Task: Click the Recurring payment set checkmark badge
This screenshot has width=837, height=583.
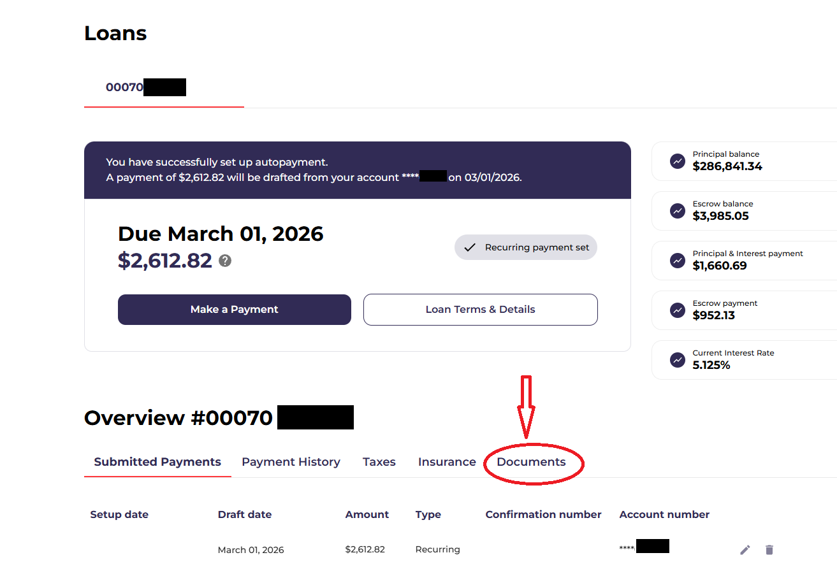Action: point(526,247)
